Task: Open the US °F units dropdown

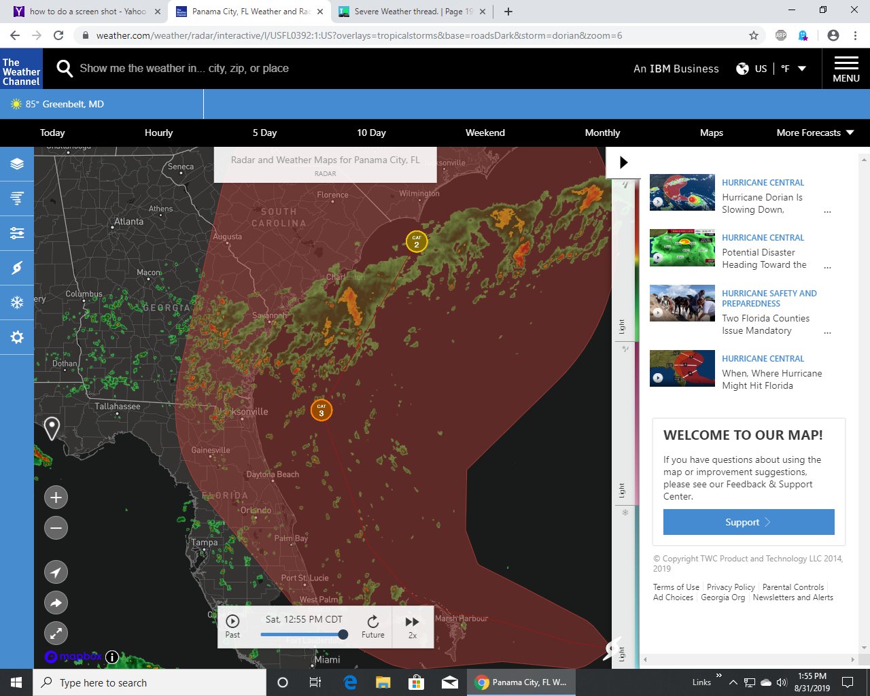Action: pos(771,69)
